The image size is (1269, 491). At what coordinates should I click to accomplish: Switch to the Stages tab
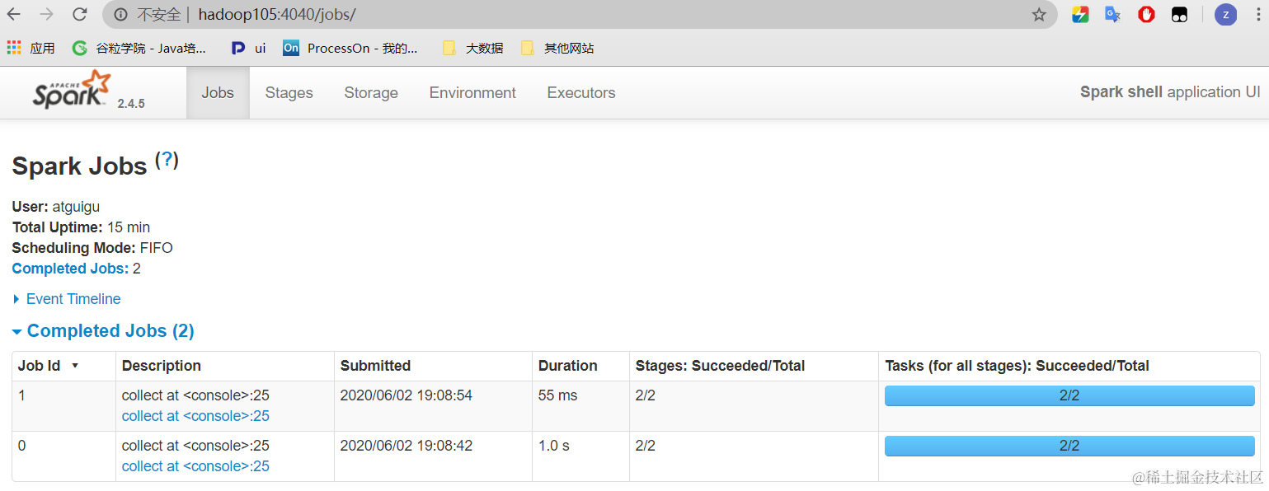point(289,93)
